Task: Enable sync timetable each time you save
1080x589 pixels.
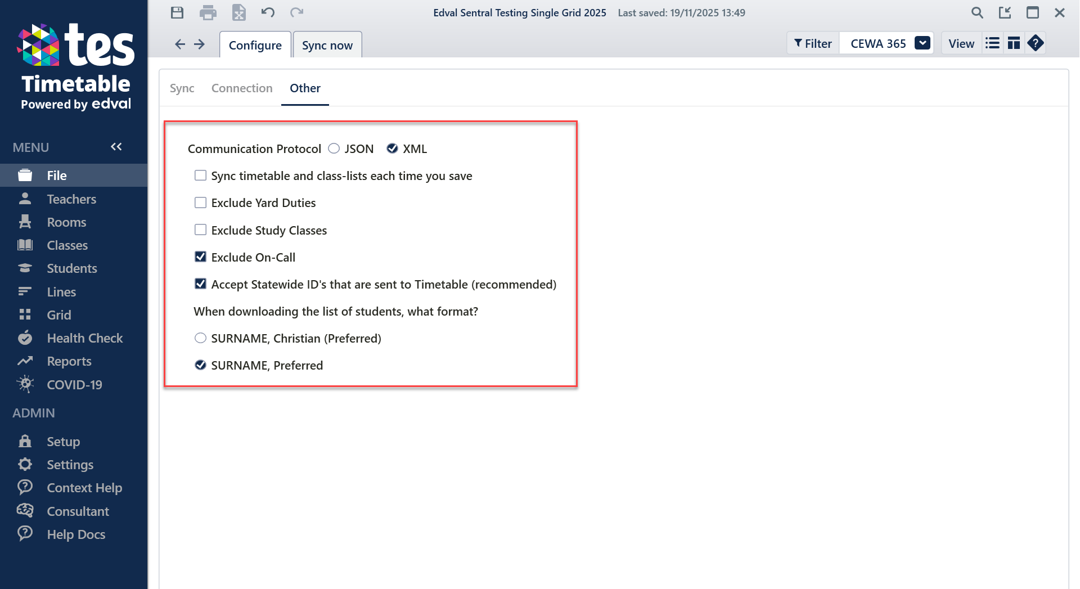Action: tap(200, 176)
